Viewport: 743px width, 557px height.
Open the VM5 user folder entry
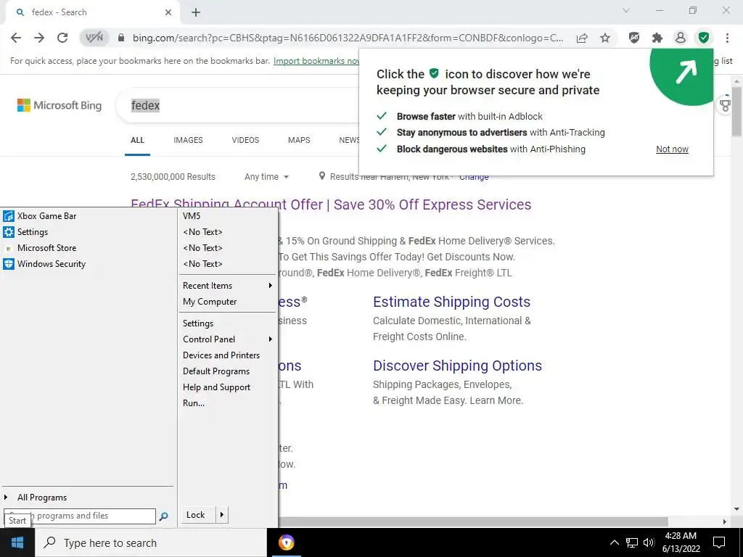pos(227,216)
